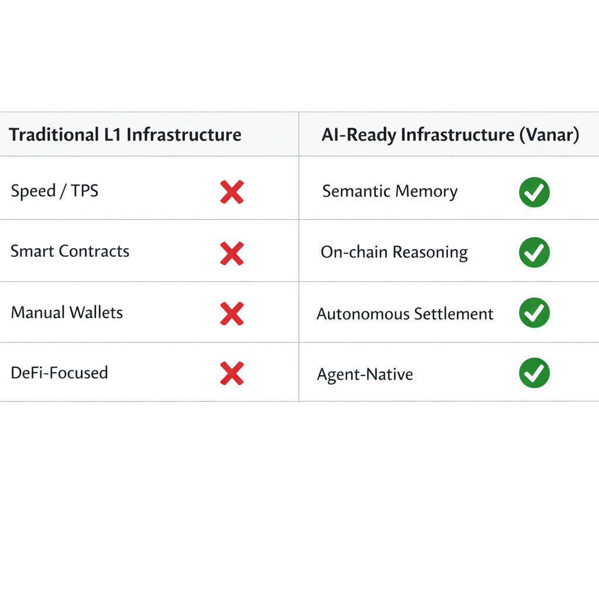Select the green check next to Agent-Native
The height and width of the screenshot is (599, 599).
point(534,373)
